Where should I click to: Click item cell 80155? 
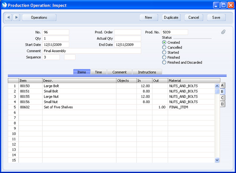tap(30, 97)
